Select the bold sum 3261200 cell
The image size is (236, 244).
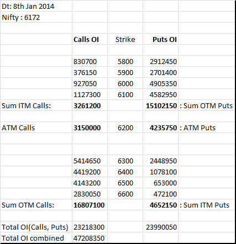(x=90, y=105)
